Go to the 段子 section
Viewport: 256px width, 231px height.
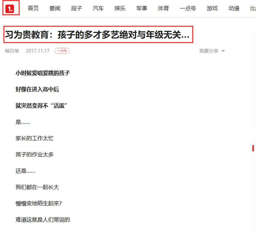point(77,8)
